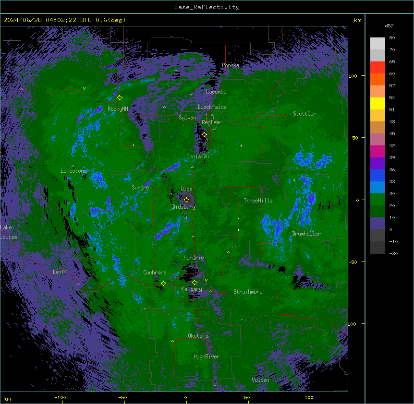This screenshot has height=404, width=414.
Task: Click the Cochrane label
Action: 155,273
